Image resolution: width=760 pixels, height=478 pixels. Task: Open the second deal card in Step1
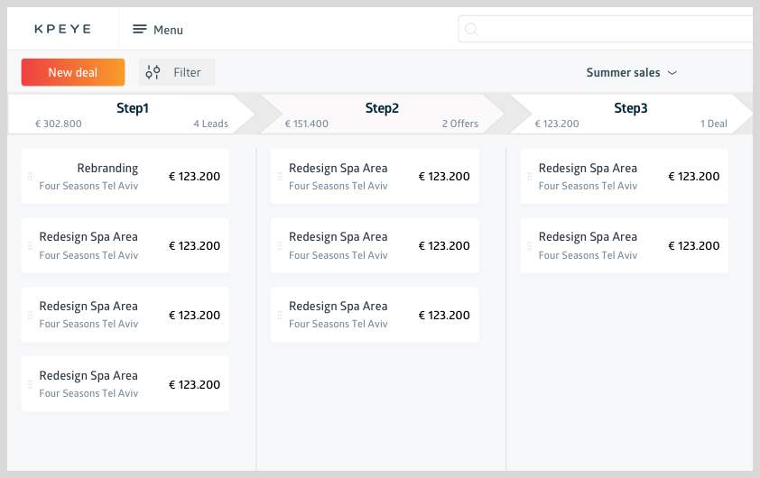coord(125,245)
